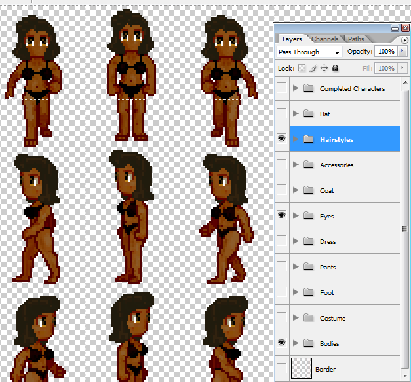Open the Fill slider arrow

[402, 68]
